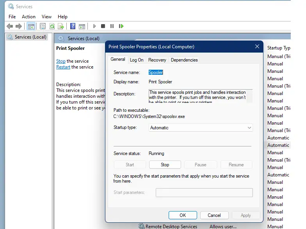Select Services (Local) tree node

tap(27, 37)
